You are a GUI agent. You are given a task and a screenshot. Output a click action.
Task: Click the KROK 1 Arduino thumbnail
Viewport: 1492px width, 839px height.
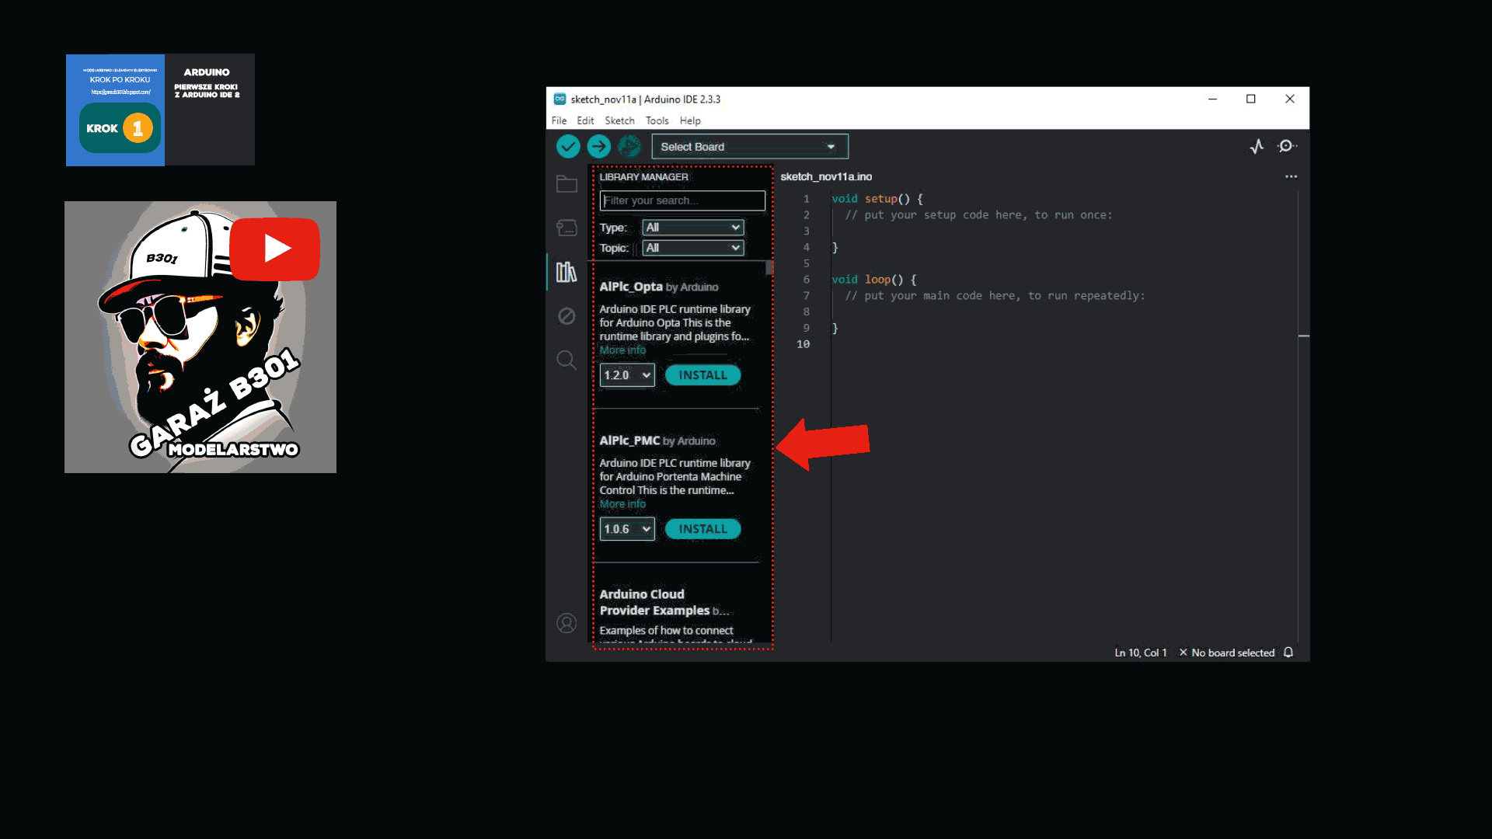(x=160, y=110)
